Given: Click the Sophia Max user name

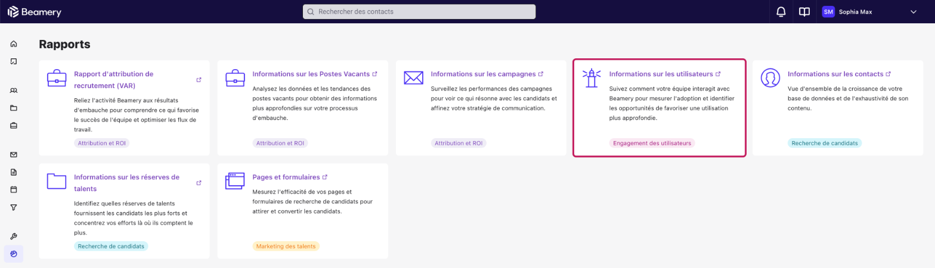Looking at the screenshot, I should click(x=856, y=12).
